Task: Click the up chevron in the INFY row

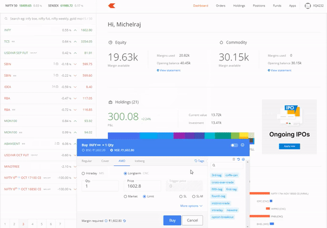Action: pos(75,30)
